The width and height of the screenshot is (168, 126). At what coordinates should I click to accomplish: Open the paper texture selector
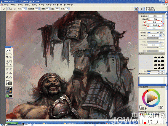coord(7,88)
